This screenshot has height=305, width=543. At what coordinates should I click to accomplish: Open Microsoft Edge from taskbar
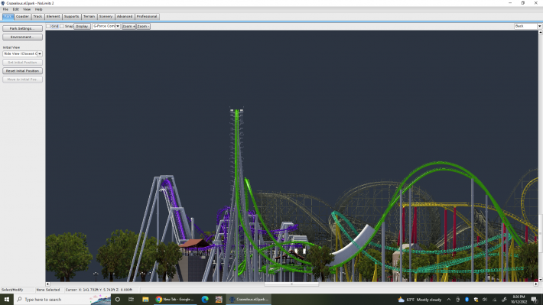click(205, 300)
